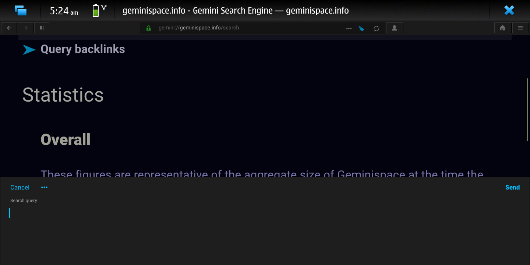This screenshot has height=265, width=530.
Task: Go to home page via house icon
Action: pos(502,28)
